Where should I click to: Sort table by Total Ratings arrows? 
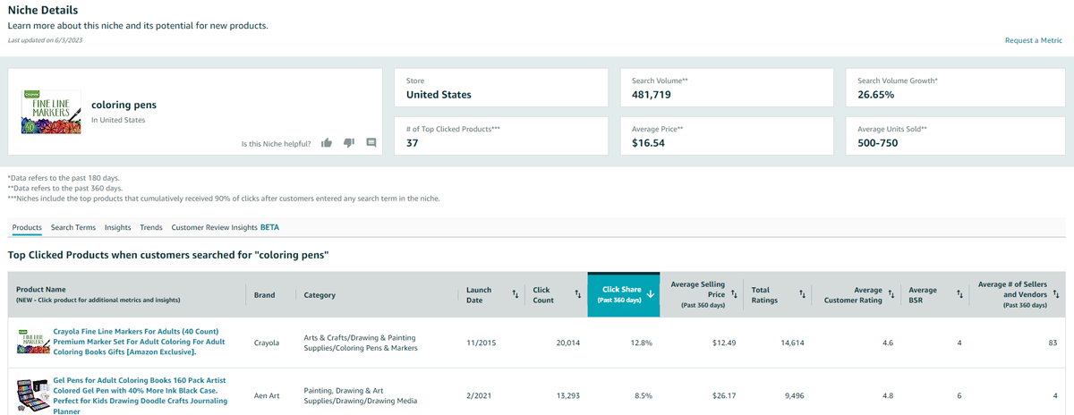coord(801,293)
